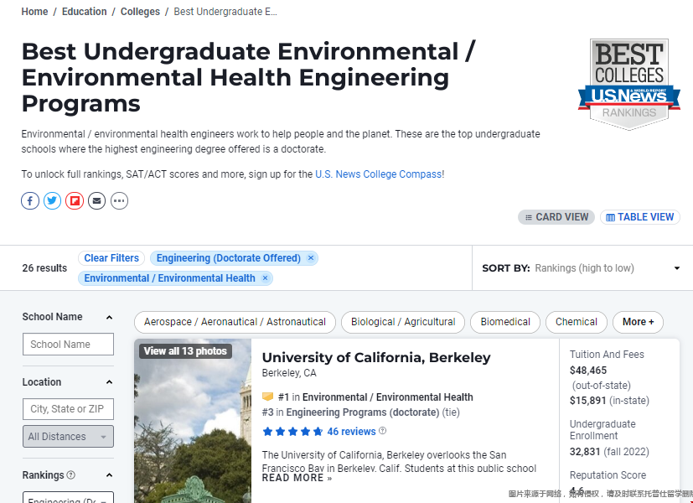693x503 pixels.
Task: Collapse the School Name filter section
Action: coord(109,318)
